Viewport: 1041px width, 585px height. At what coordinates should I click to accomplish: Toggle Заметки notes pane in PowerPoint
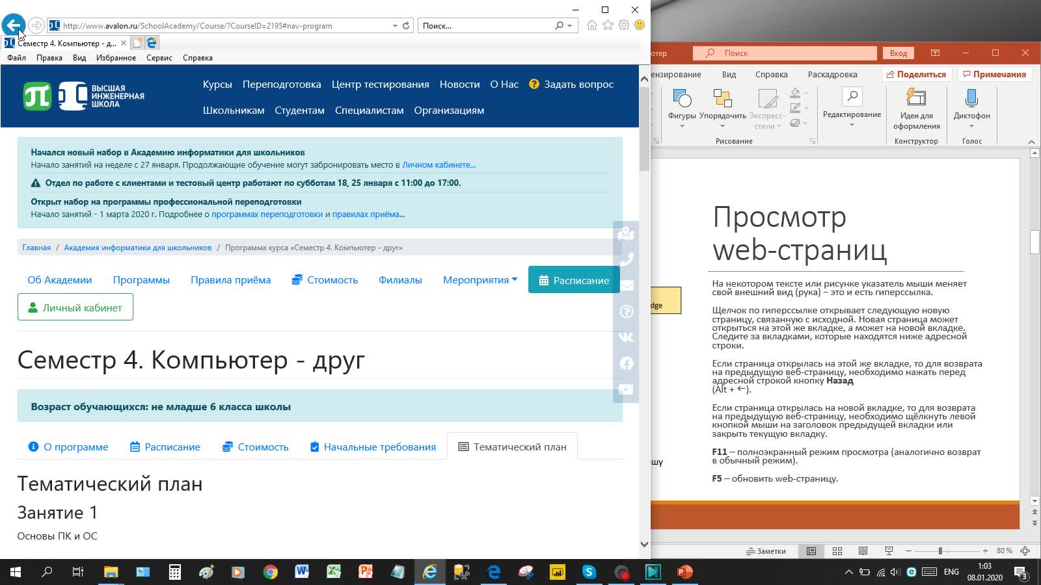point(766,551)
